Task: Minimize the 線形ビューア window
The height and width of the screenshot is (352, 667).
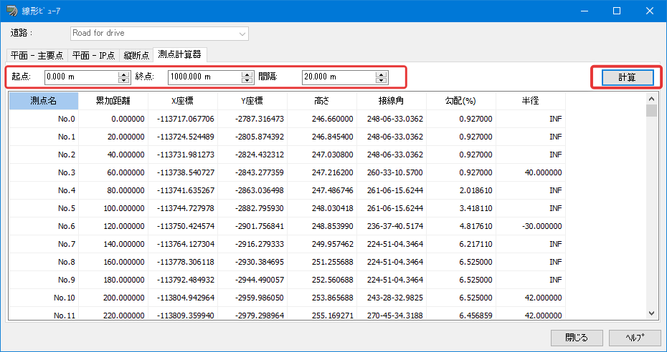Action: [584, 11]
